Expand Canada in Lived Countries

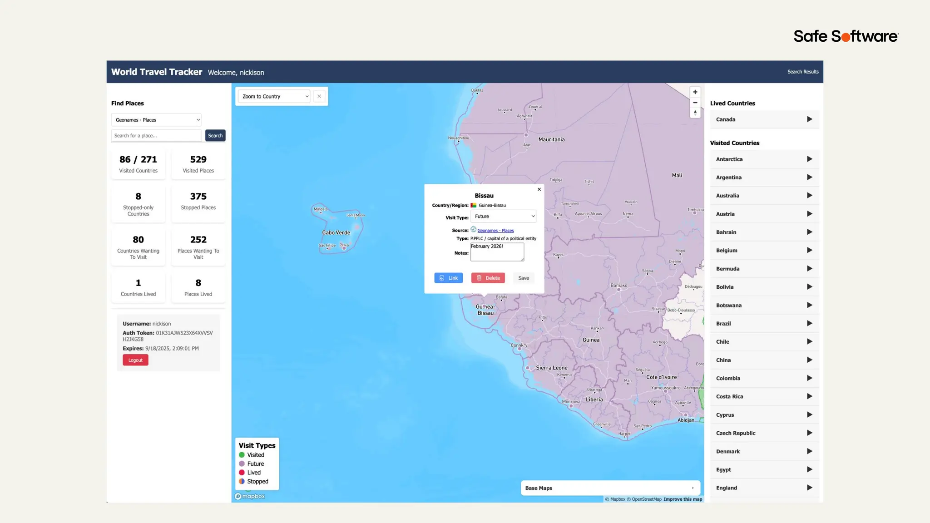point(809,119)
